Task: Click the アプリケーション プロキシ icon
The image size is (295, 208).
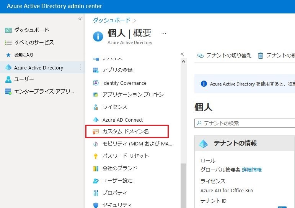Action: click(x=96, y=94)
